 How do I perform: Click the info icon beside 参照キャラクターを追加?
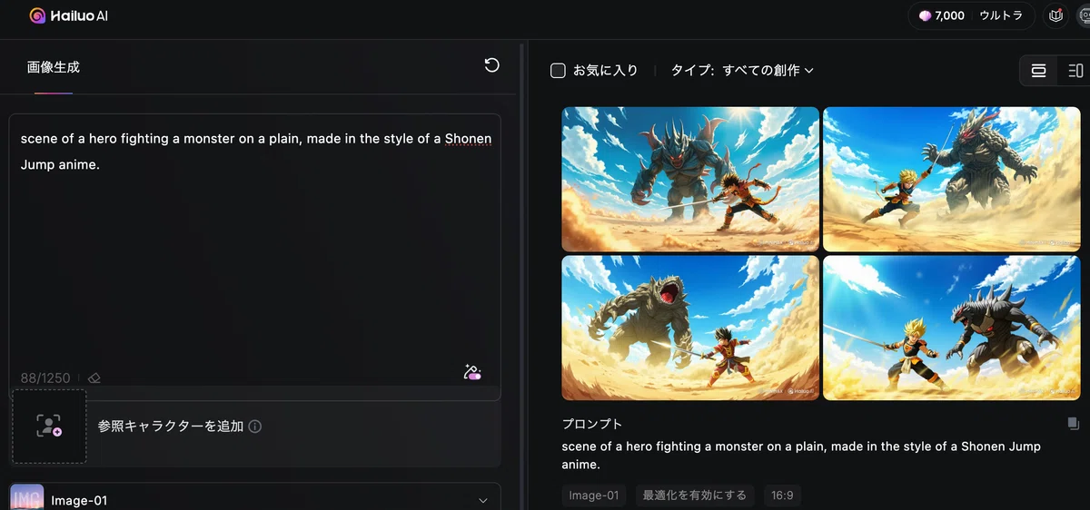click(x=255, y=427)
